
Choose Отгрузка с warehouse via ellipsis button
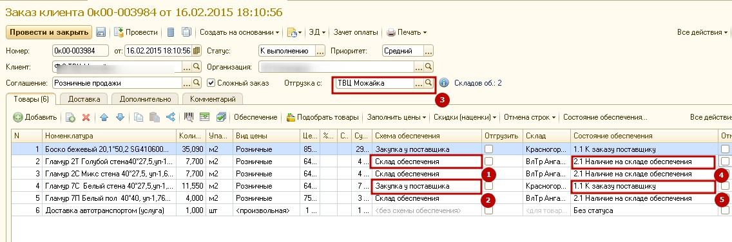pyautogui.click(x=418, y=83)
